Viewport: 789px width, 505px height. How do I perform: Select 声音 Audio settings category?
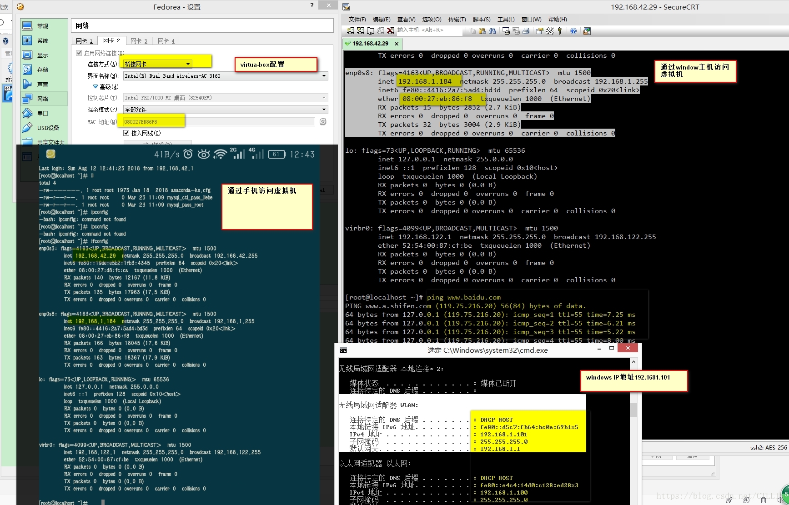[44, 85]
